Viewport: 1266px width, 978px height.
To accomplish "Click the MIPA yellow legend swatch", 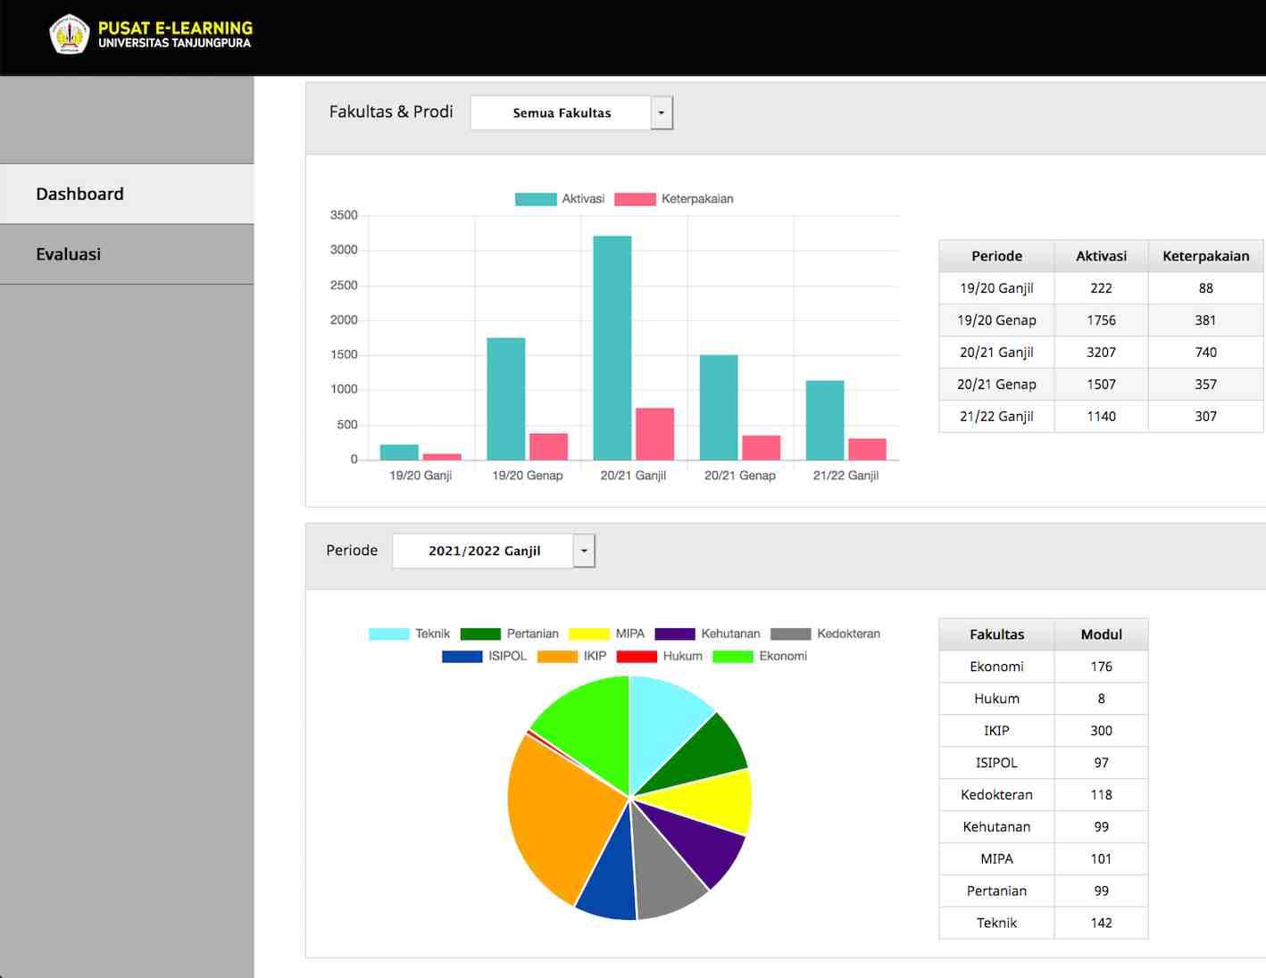I will coord(589,634).
